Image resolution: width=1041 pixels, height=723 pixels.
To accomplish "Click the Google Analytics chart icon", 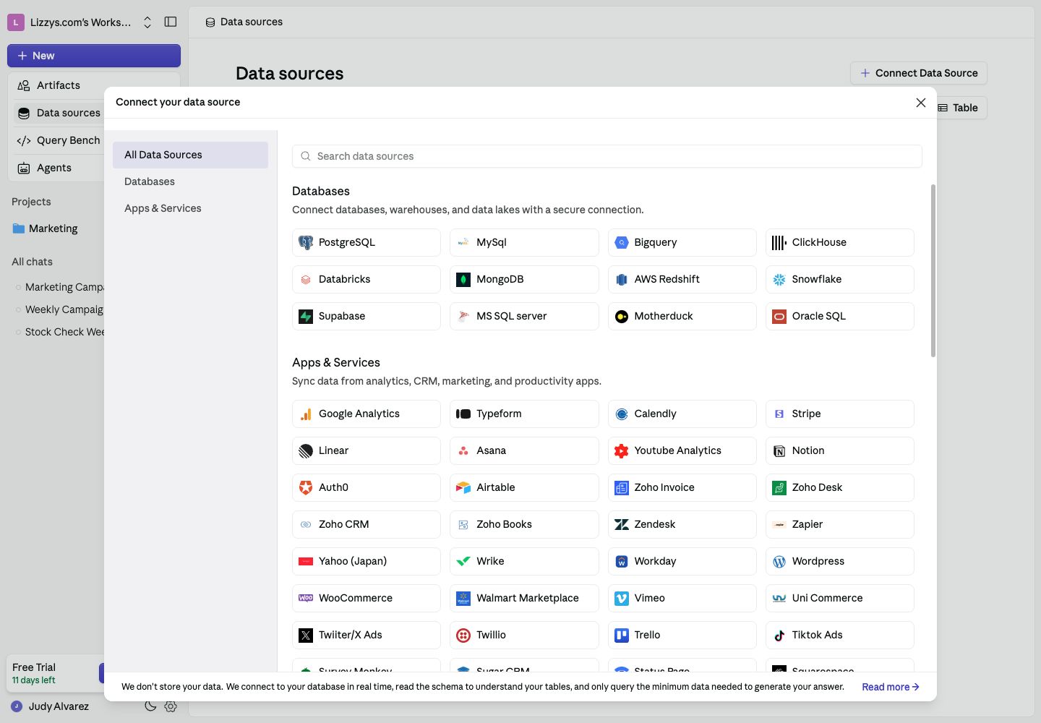I will (306, 414).
